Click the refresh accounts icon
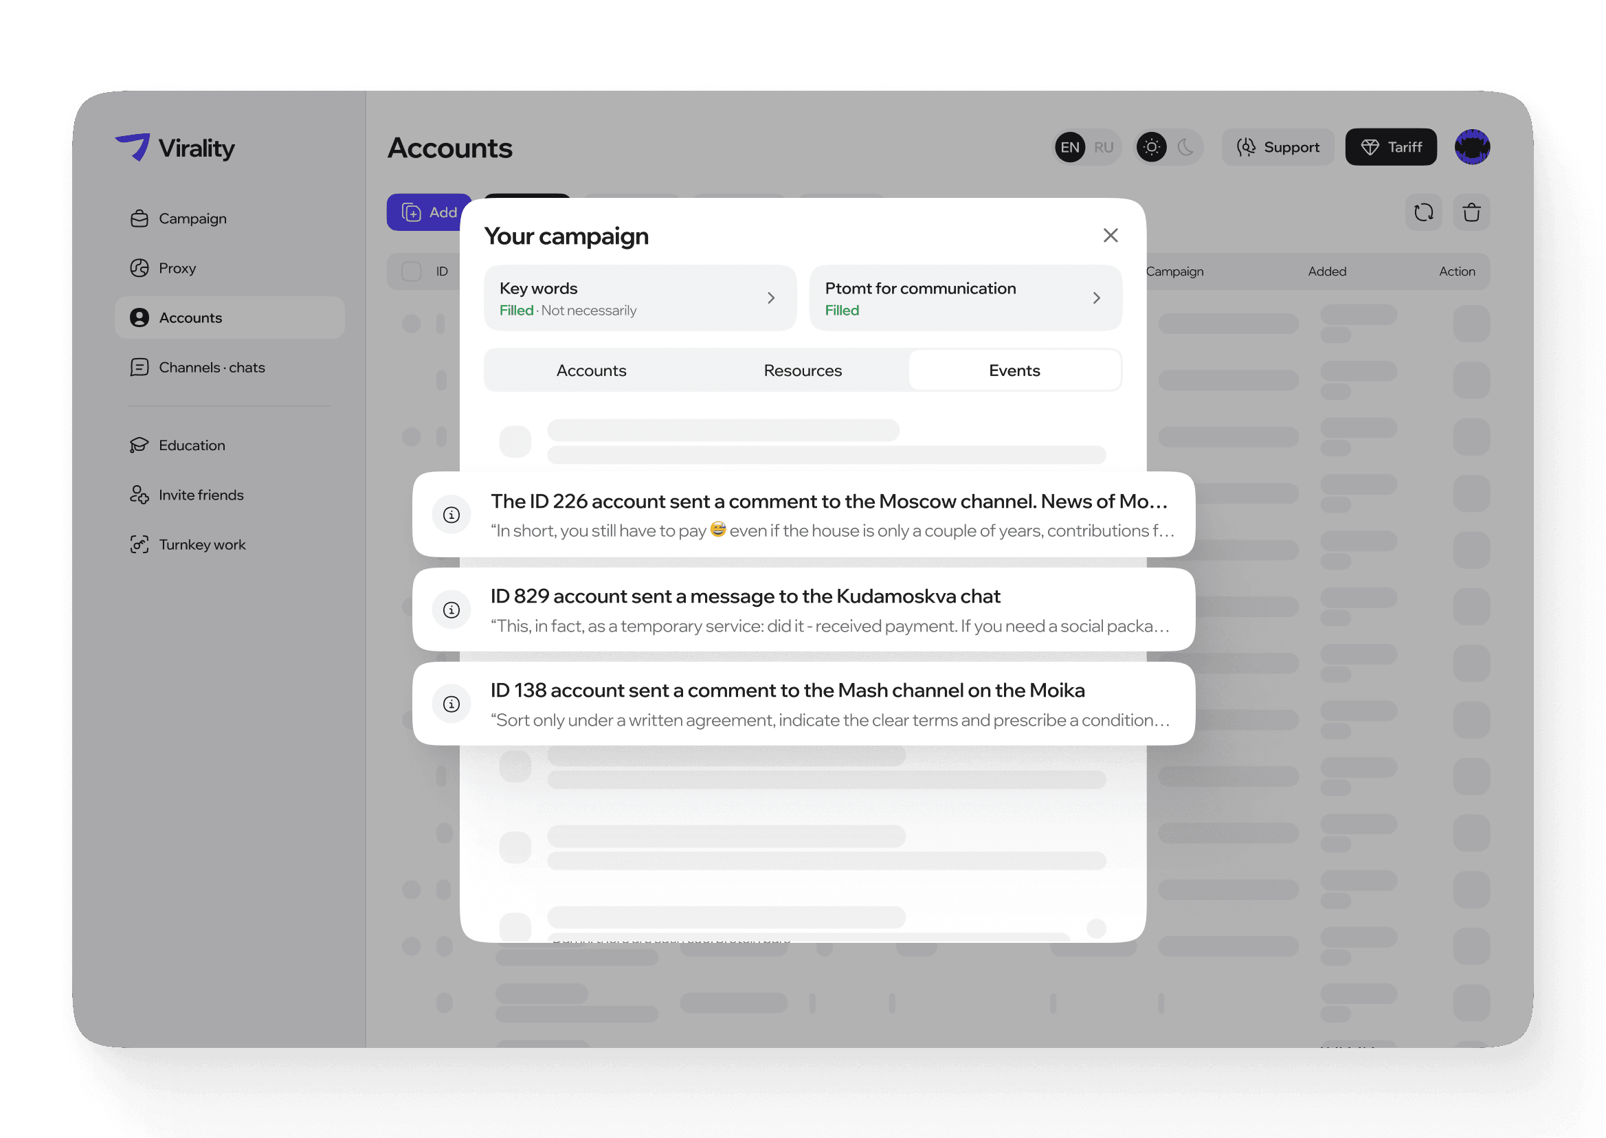This screenshot has height=1138, width=1606. [1423, 212]
